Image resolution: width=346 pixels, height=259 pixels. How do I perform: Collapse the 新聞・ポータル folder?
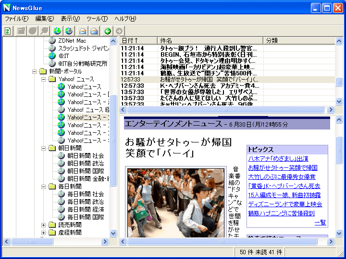[34, 71]
